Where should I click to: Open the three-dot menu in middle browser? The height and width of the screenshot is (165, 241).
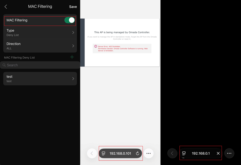(149, 153)
